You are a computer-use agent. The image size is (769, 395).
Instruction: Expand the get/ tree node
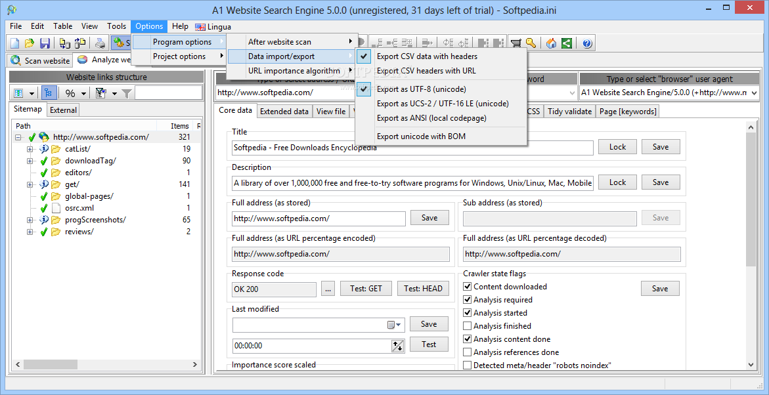coord(30,184)
